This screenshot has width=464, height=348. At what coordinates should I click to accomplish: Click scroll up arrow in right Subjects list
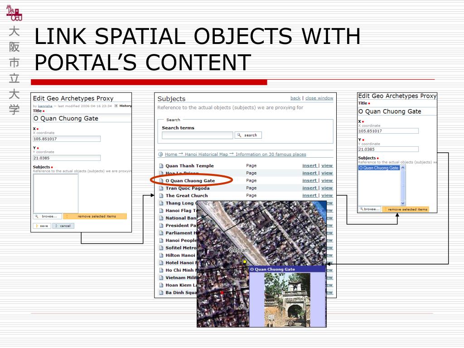coord(403,168)
